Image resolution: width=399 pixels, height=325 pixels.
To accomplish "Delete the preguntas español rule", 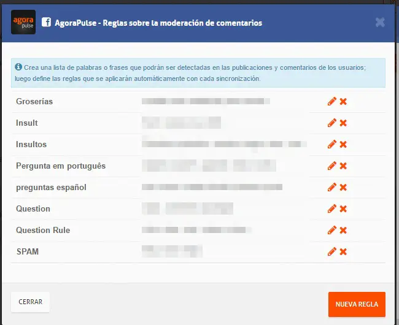I will point(343,188).
